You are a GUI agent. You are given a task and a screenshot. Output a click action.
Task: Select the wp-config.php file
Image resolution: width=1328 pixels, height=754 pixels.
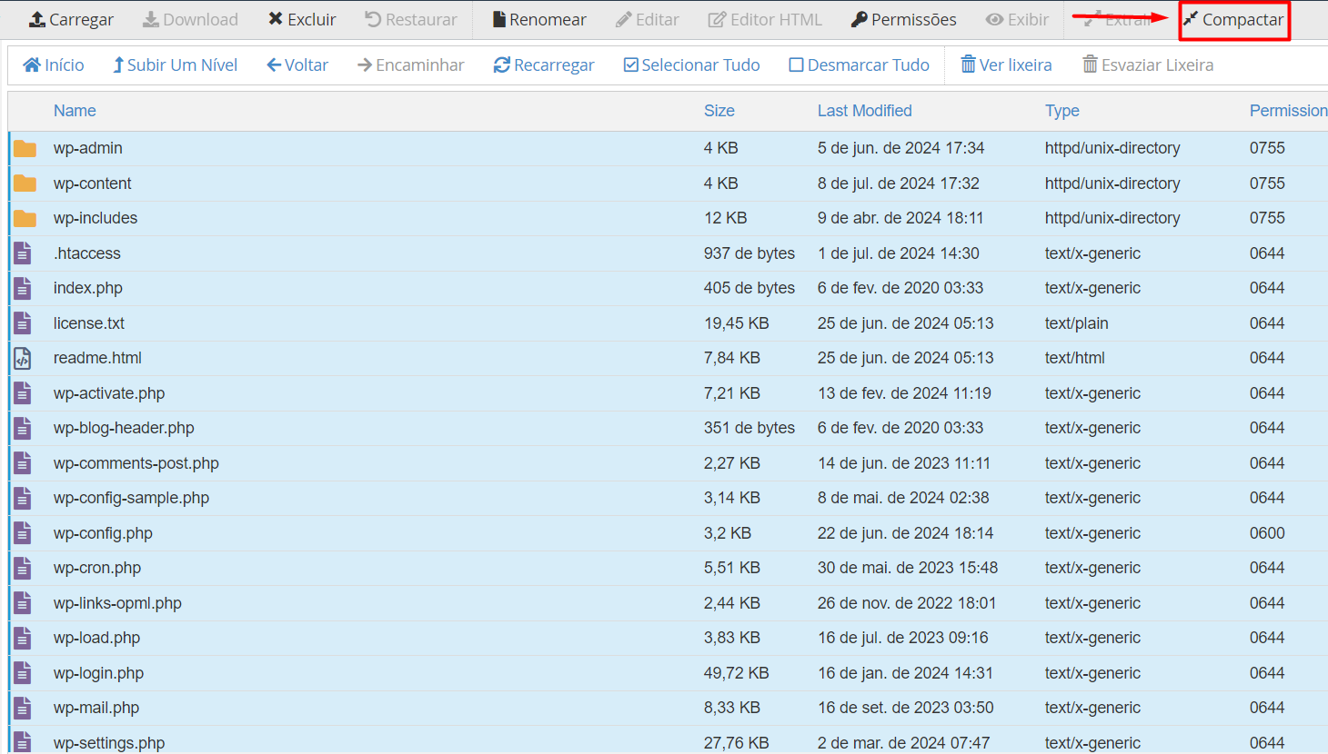click(103, 533)
